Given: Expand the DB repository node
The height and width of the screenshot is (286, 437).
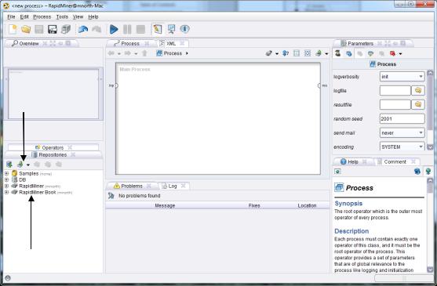Looking at the screenshot, I should (7, 179).
